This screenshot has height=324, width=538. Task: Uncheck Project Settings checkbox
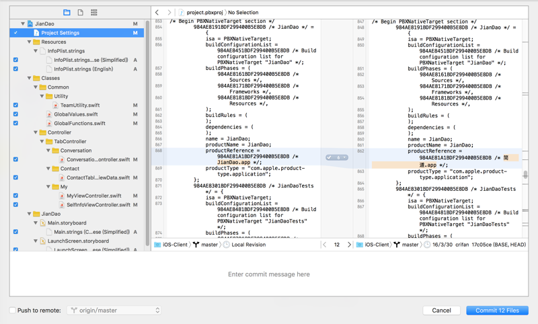pos(15,32)
